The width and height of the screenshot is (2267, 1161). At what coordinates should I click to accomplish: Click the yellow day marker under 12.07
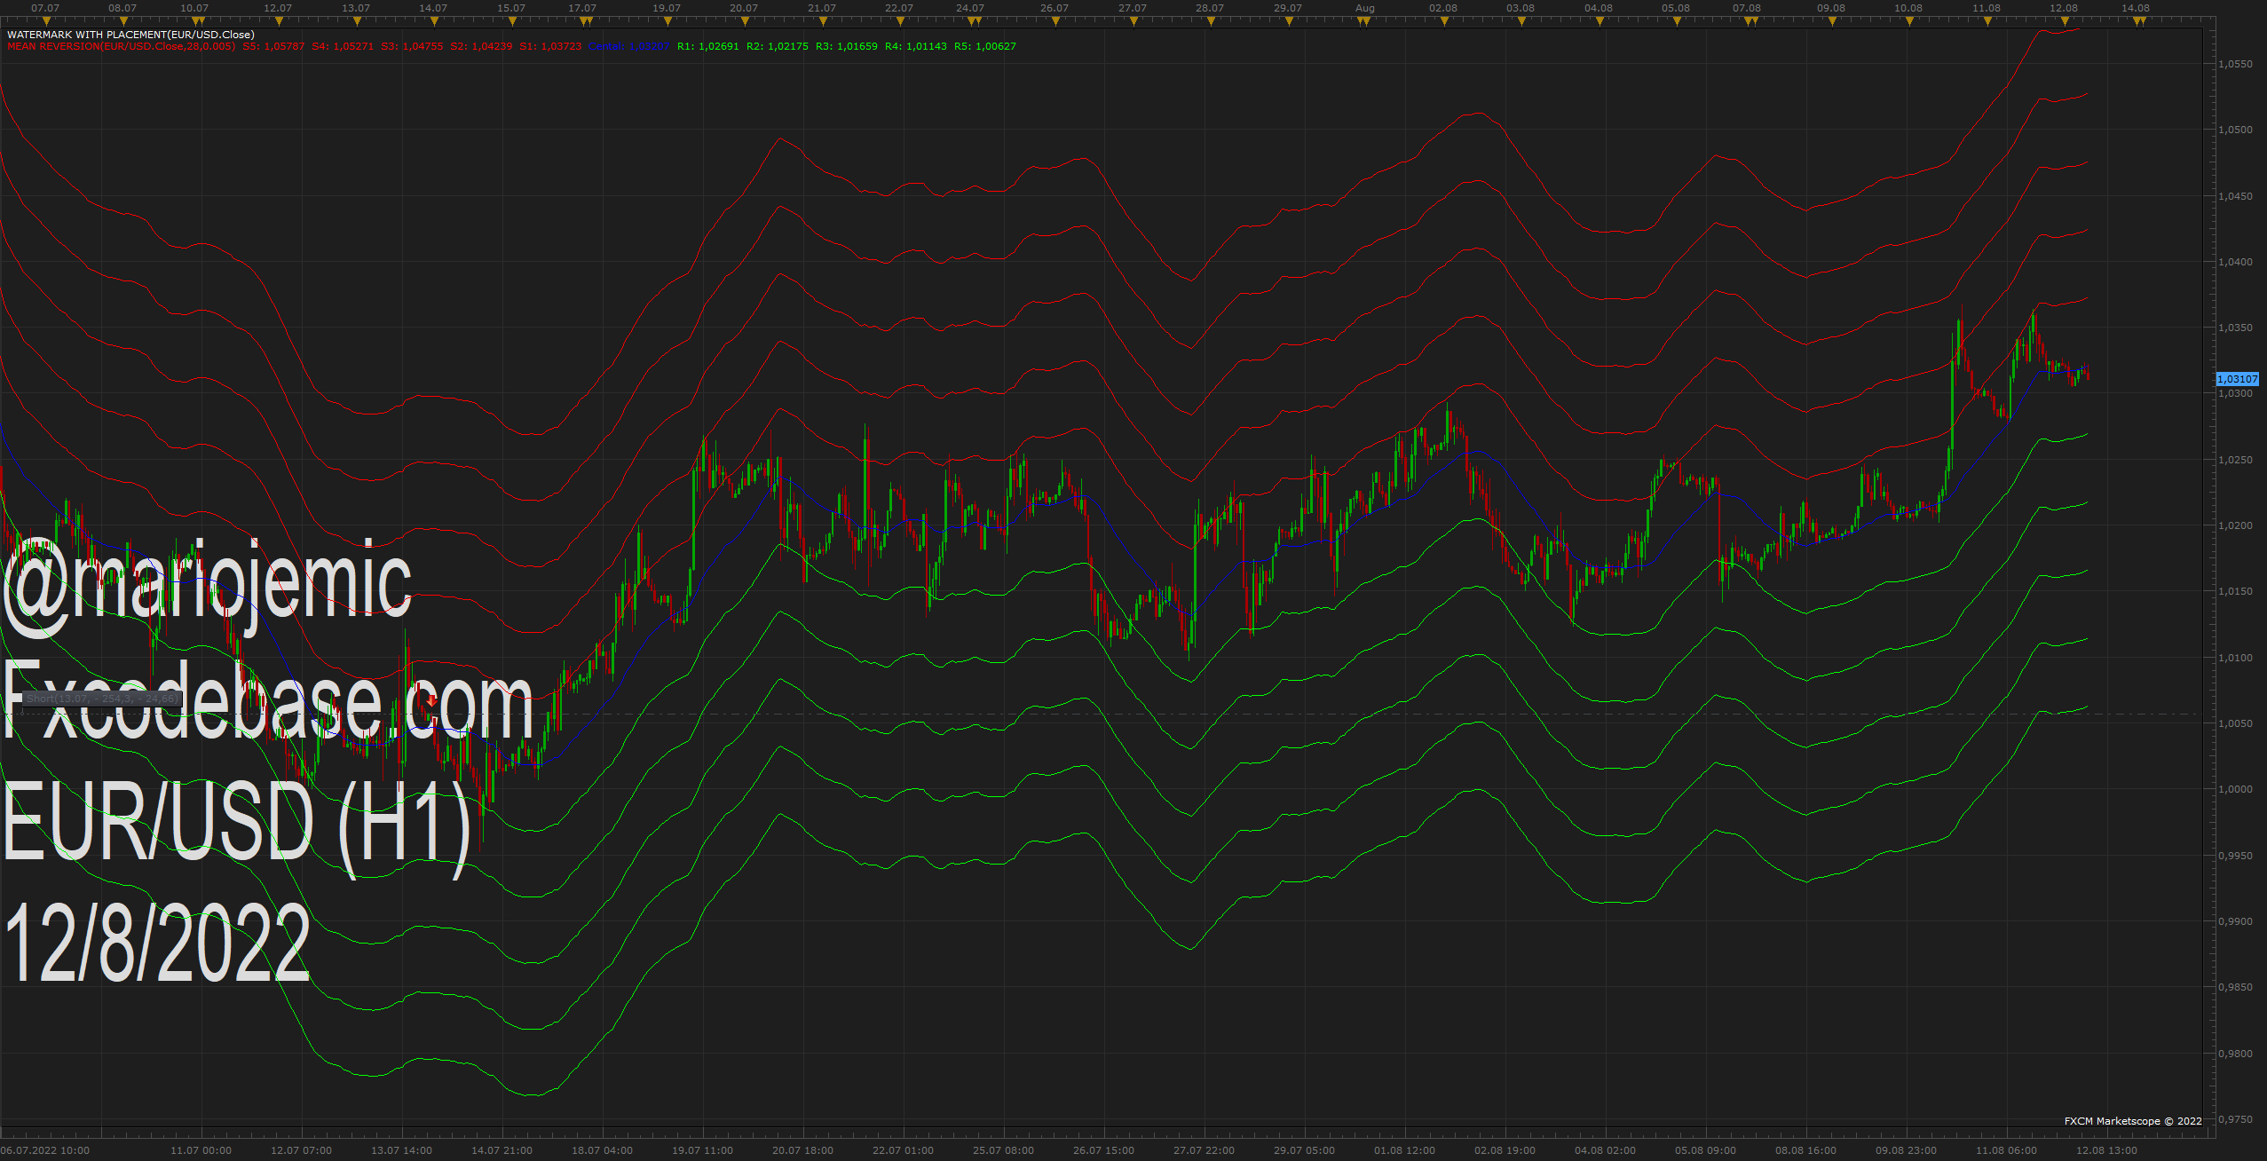(x=279, y=21)
